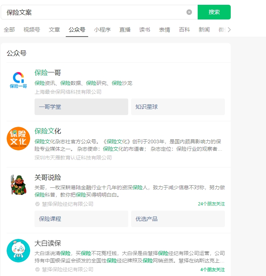Viewport: 266px width, 276px height.
Task: Open the 百科 tab
Action: (184, 29)
